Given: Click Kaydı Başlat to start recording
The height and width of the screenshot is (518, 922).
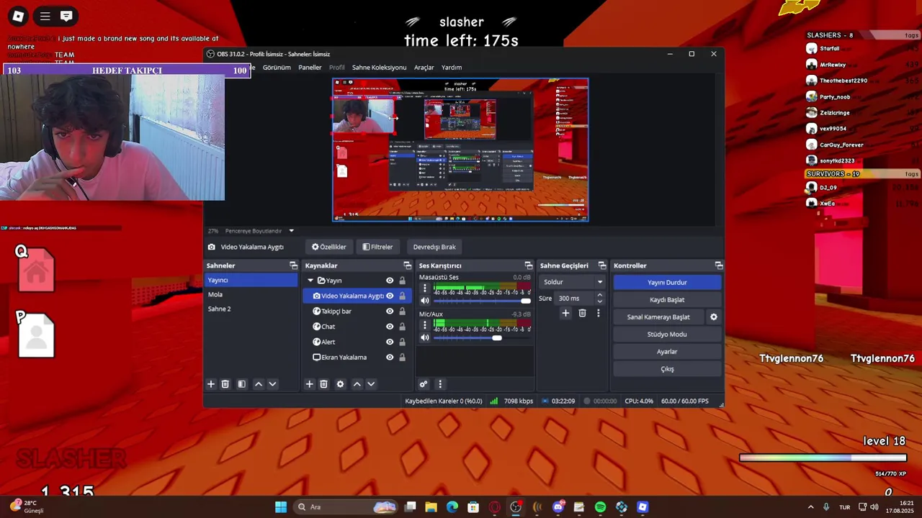Looking at the screenshot, I should pyautogui.click(x=667, y=300).
